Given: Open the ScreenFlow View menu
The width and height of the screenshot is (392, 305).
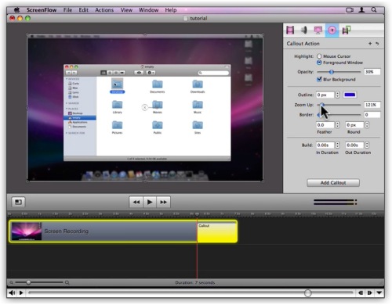Looking at the screenshot, I should coord(126,10).
